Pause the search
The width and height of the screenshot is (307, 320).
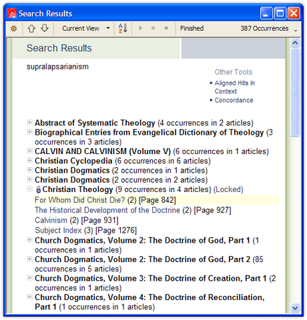pyautogui.click(x=153, y=28)
